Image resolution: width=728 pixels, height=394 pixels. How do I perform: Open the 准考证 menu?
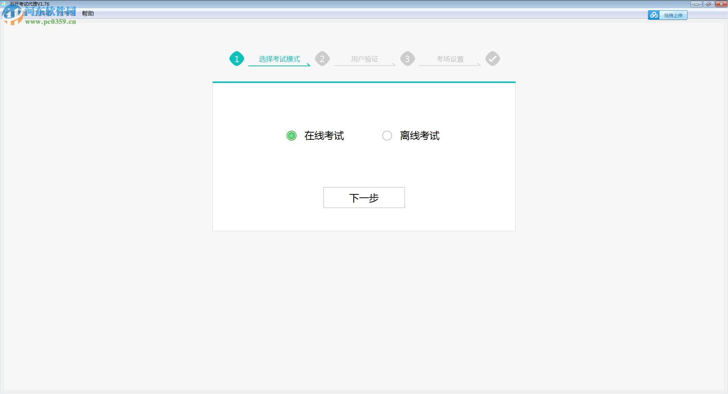(x=66, y=14)
